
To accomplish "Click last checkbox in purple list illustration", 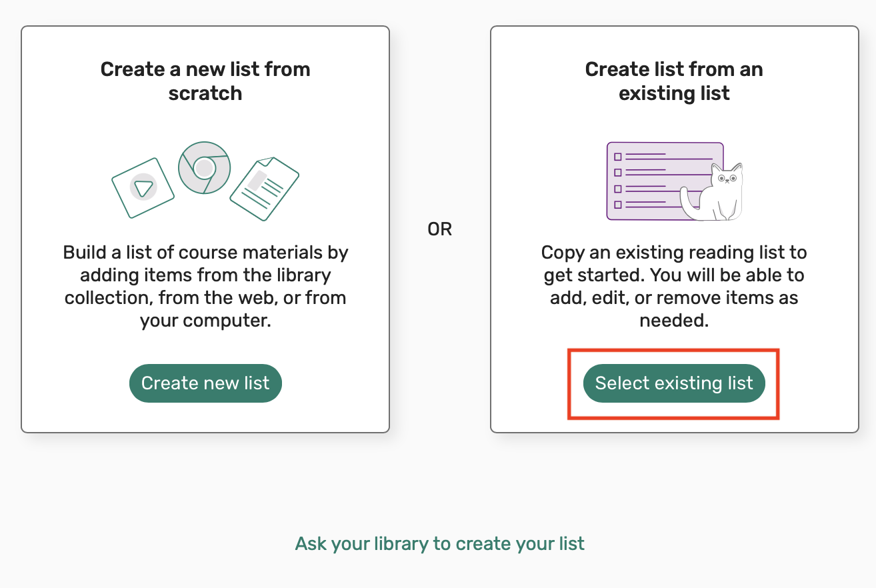I will tap(617, 205).
